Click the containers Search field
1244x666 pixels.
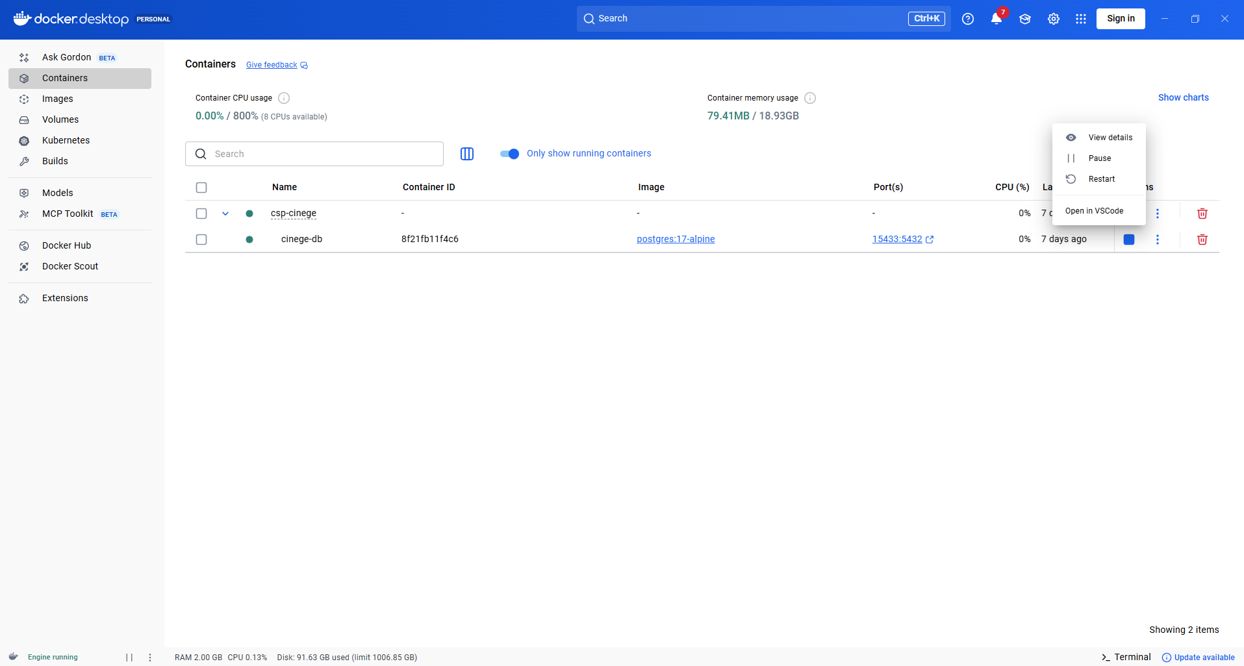coord(314,154)
